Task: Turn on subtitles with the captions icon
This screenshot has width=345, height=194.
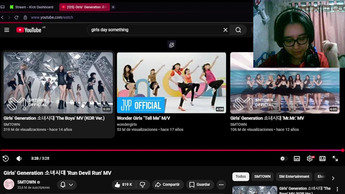Action: point(297,159)
